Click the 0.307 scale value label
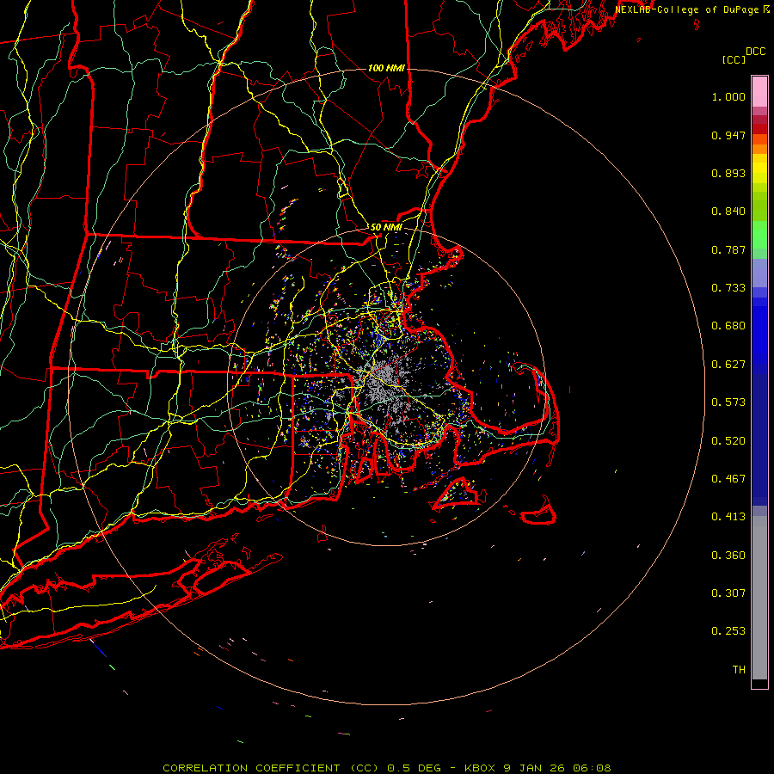Image resolution: width=774 pixels, height=774 pixels. (728, 593)
